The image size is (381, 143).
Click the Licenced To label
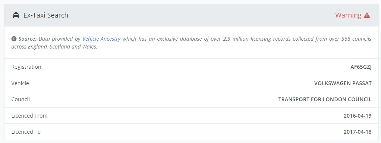pos(26,132)
